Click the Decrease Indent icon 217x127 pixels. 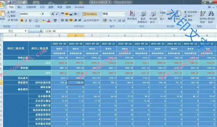pyautogui.click(x=76, y=20)
